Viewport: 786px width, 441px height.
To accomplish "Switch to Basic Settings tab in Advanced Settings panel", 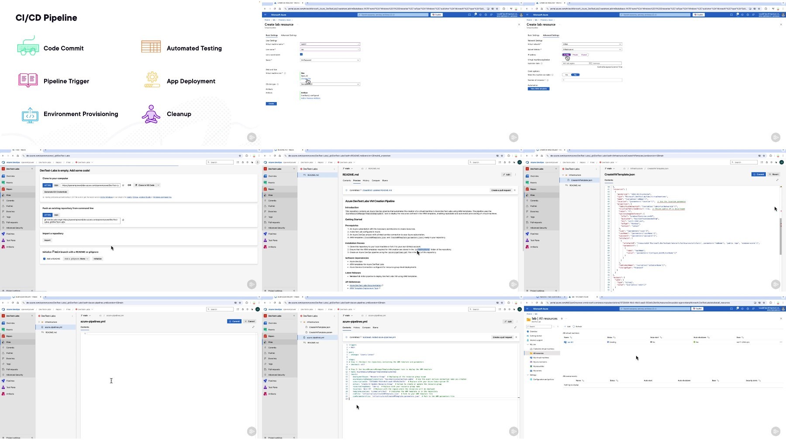I will (533, 35).
